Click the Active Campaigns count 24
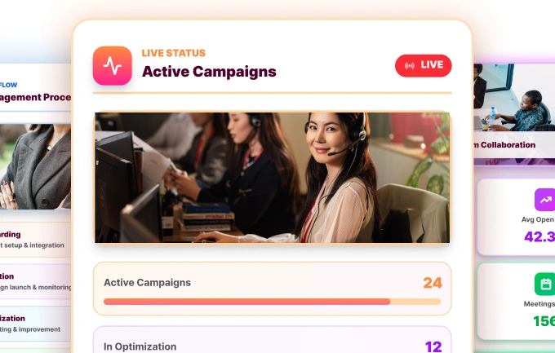 pos(433,283)
